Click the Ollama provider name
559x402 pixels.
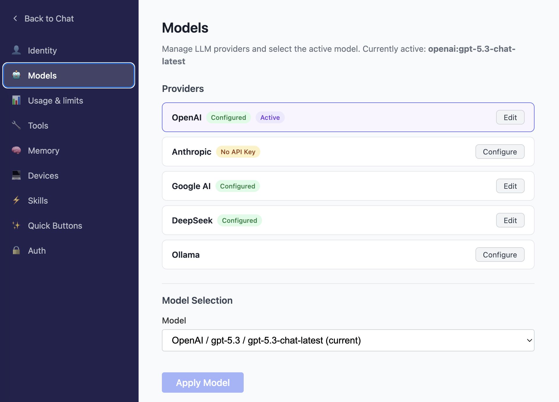coord(186,255)
